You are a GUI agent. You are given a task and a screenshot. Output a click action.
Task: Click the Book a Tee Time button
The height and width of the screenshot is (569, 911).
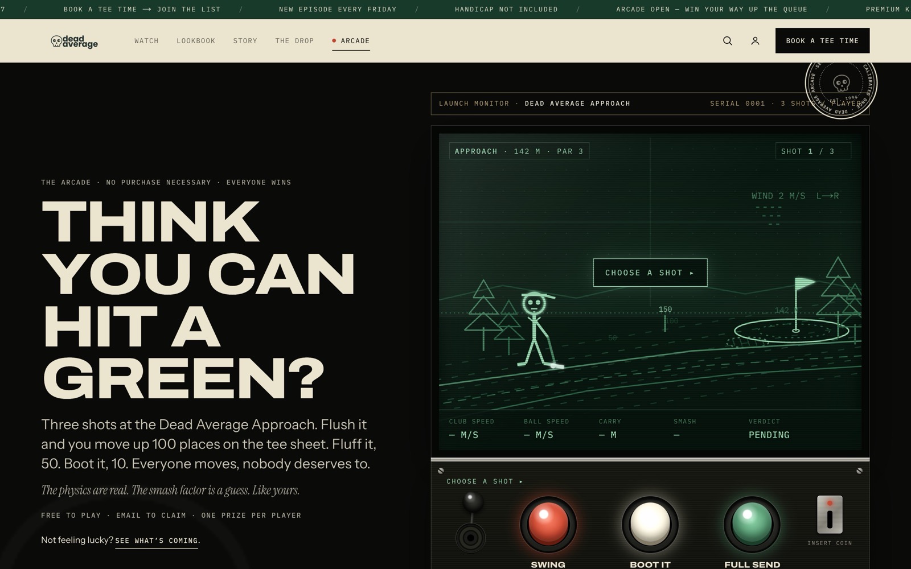tap(822, 40)
